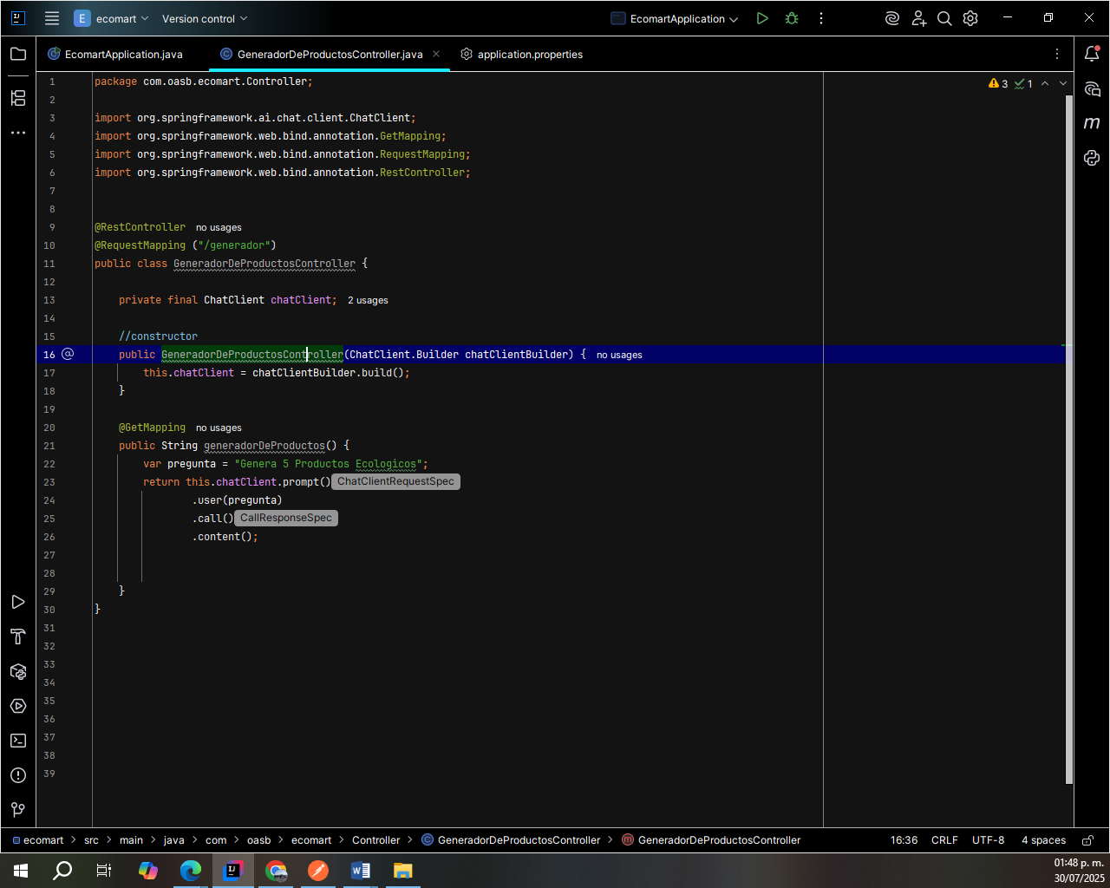
Task: Open the Version control dropdown
Action: pos(205,18)
